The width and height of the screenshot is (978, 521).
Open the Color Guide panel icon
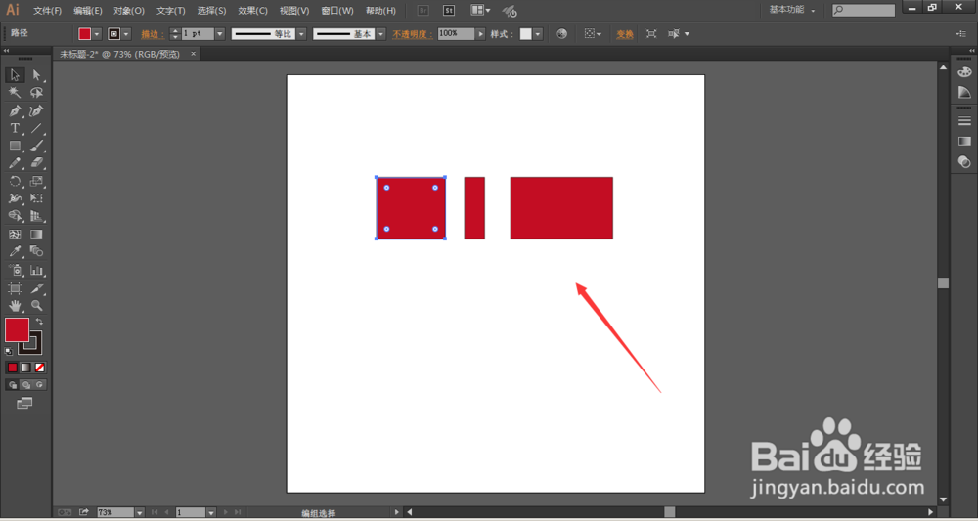point(964,92)
